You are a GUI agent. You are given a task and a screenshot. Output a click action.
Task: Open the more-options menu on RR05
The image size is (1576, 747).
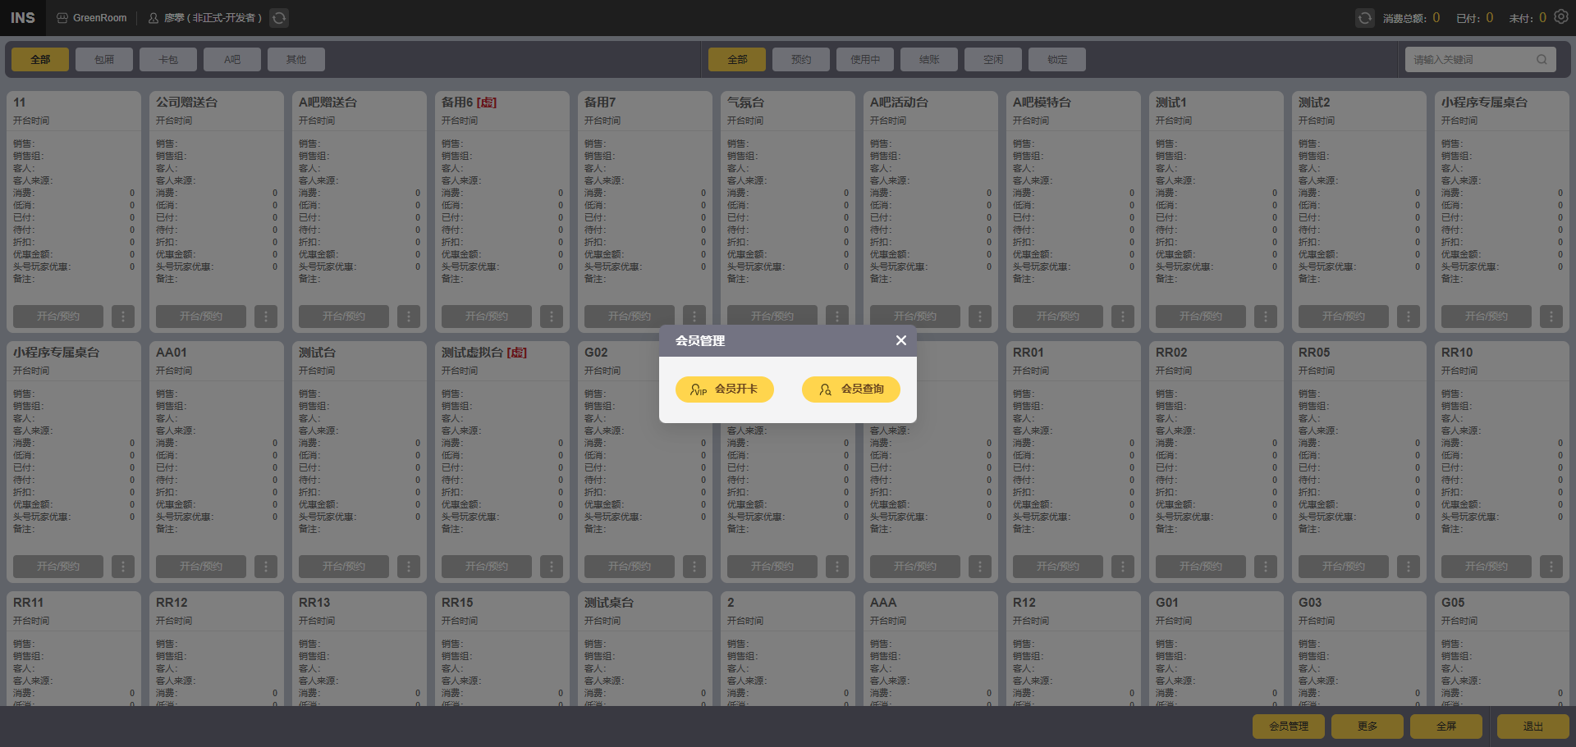(1409, 566)
